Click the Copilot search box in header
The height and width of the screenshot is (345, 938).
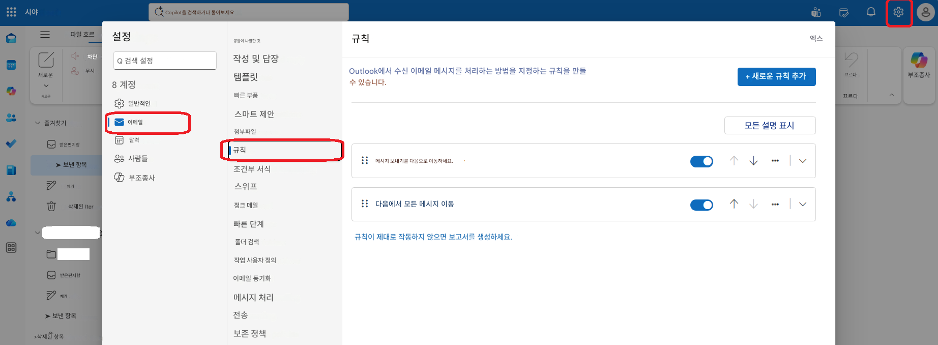pyautogui.click(x=249, y=12)
